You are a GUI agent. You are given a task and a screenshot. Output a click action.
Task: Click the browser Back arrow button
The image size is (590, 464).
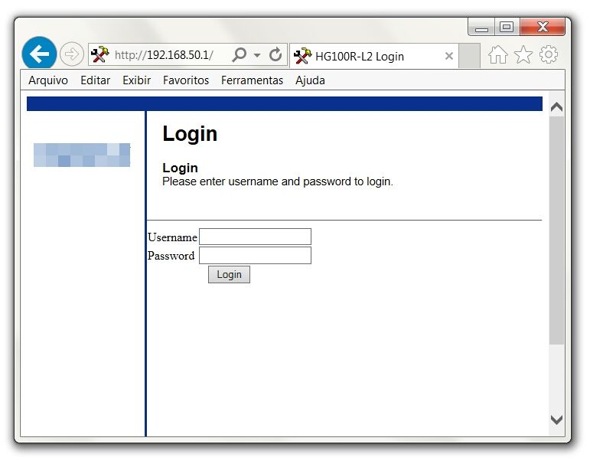coord(39,54)
